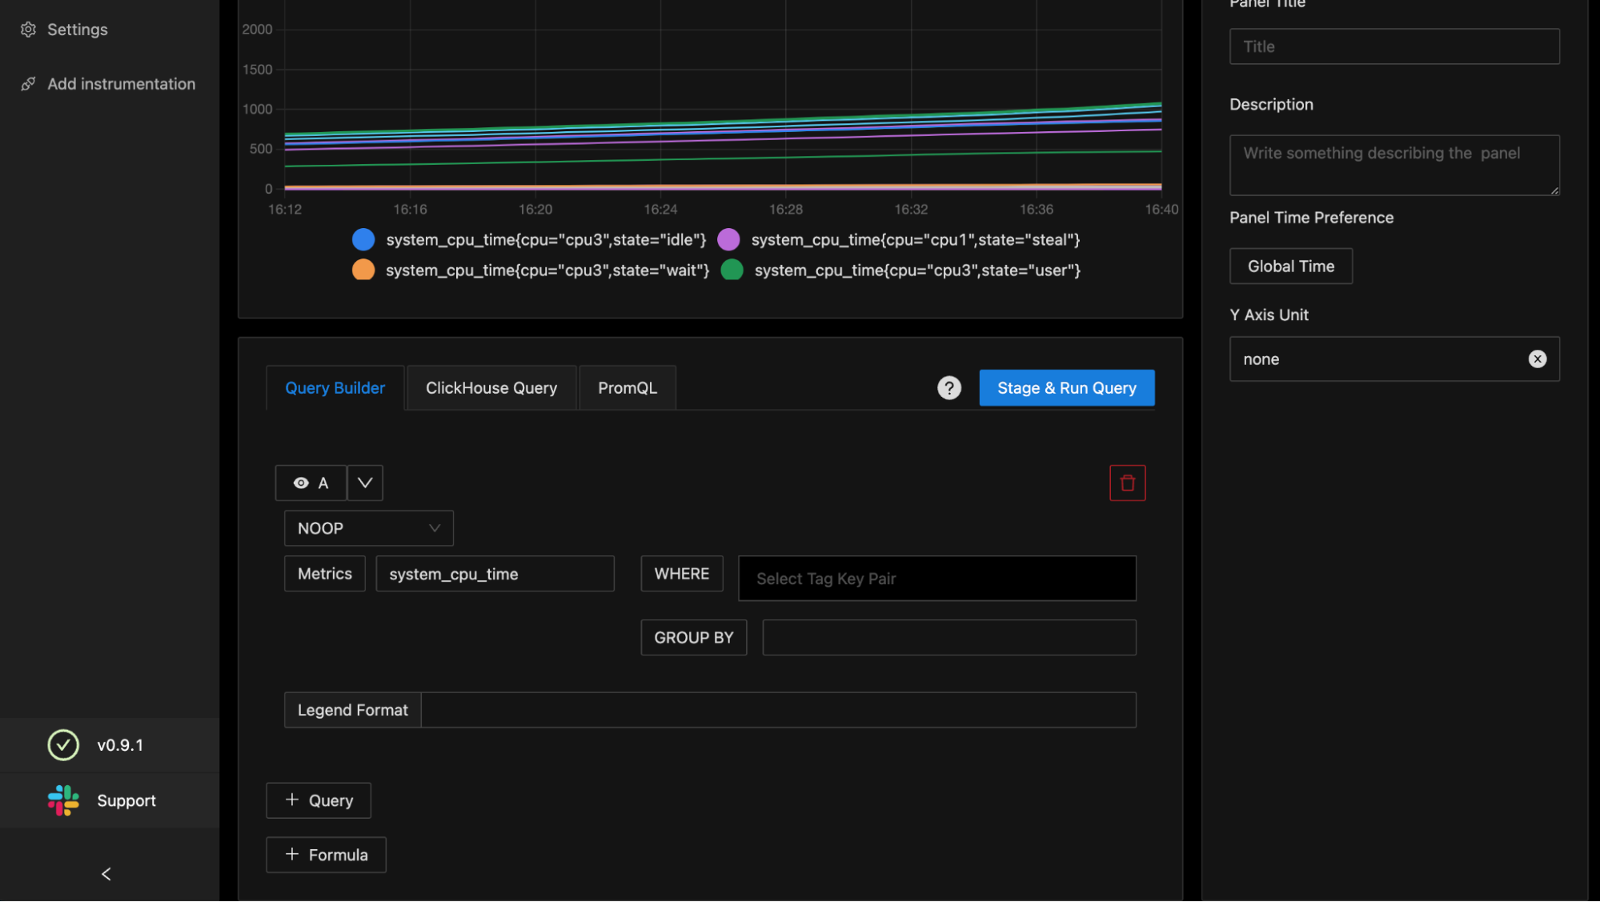Add a new Query

319,800
